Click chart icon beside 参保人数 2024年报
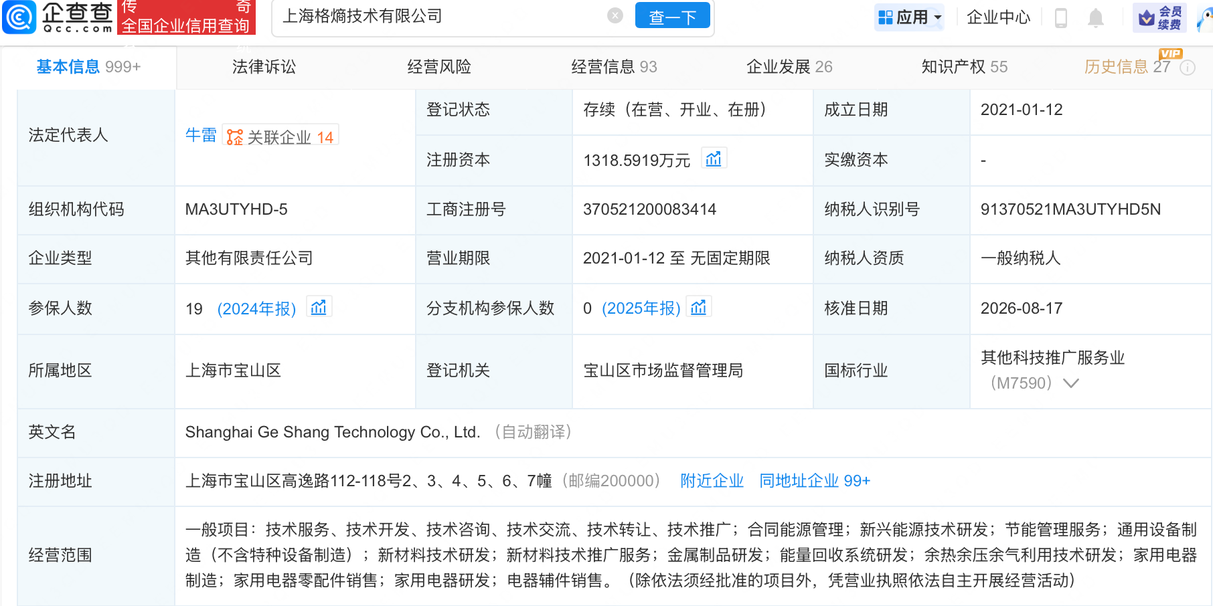 click(319, 307)
